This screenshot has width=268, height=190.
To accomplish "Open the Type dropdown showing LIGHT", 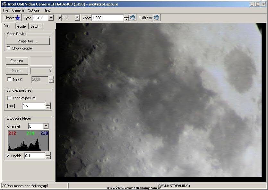I will pos(51,18).
